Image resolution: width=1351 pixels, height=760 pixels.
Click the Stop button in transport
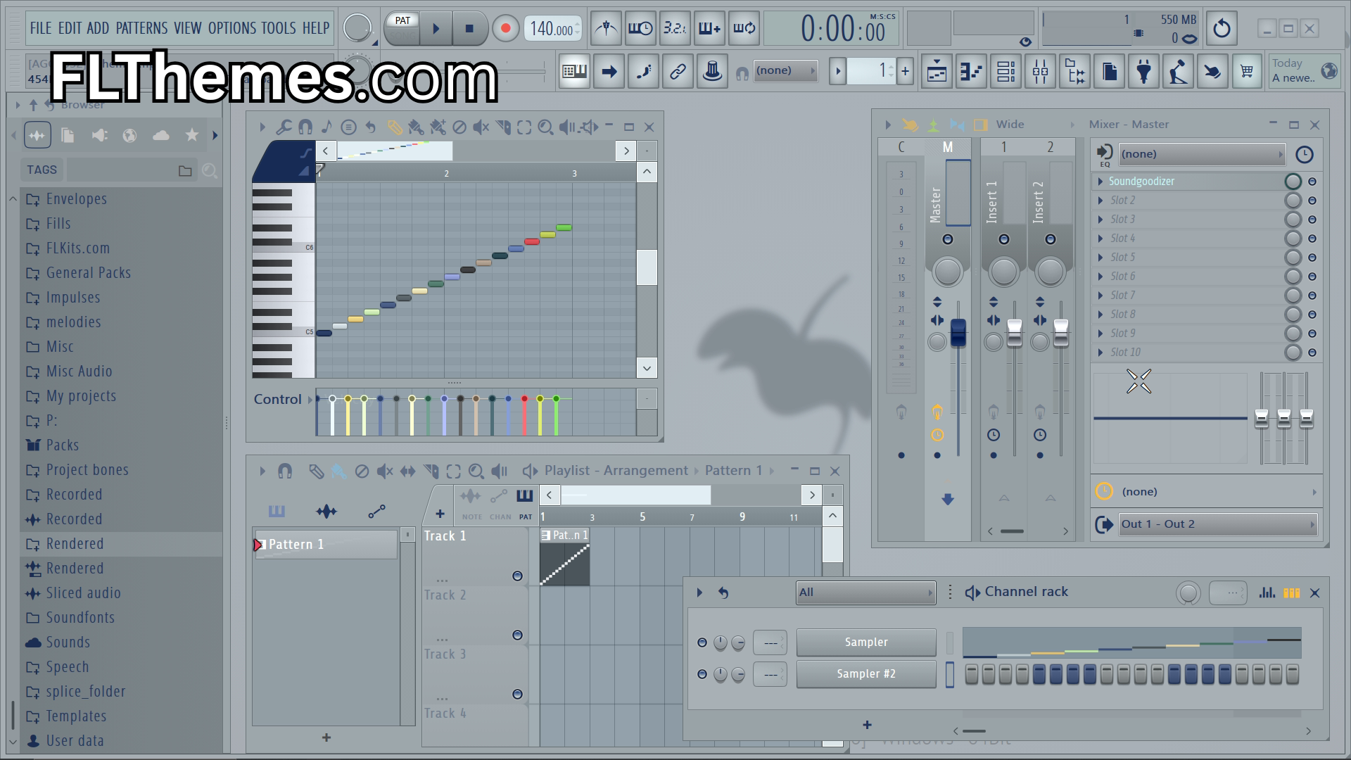pyautogui.click(x=469, y=29)
